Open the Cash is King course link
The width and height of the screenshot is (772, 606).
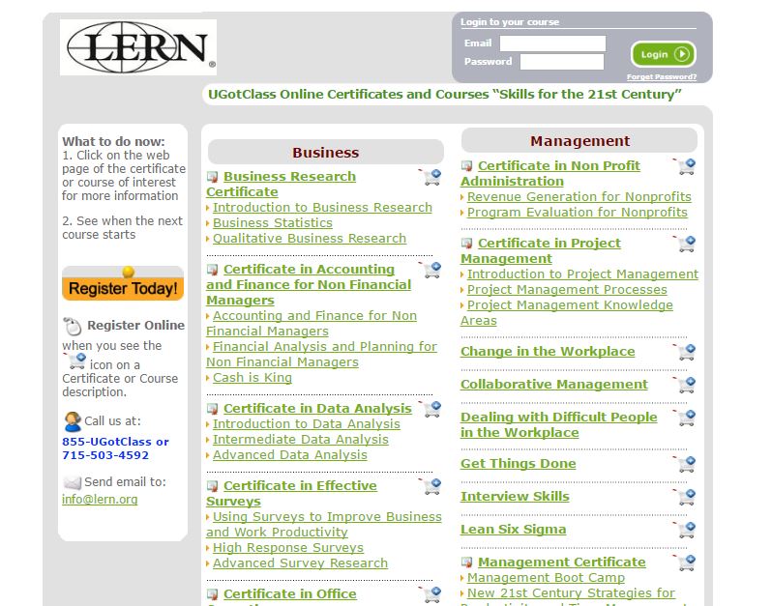[252, 378]
